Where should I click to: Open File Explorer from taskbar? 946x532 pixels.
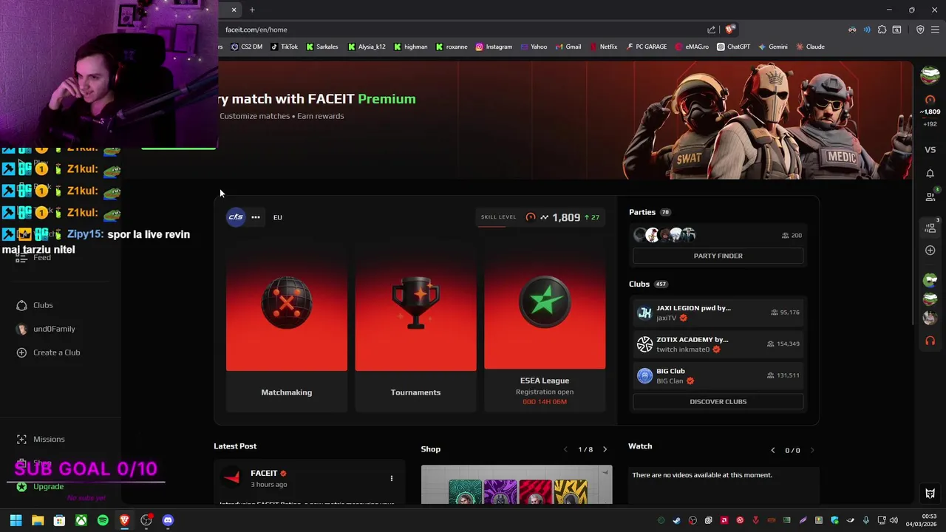pyautogui.click(x=38, y=520)
